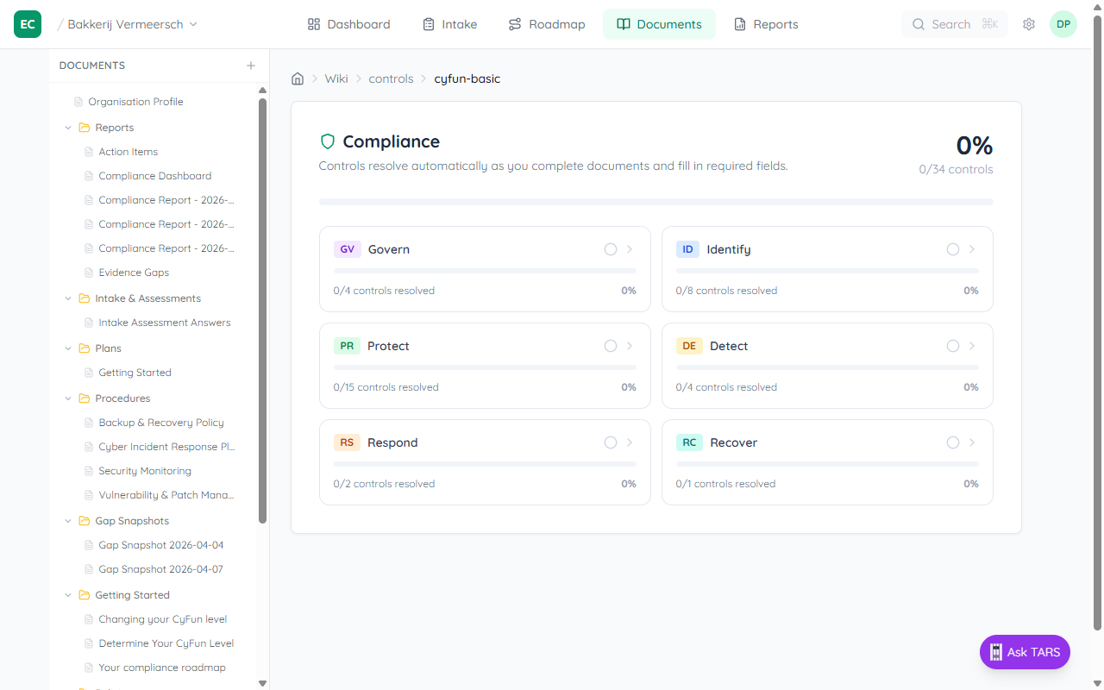This screenshot has width=1104, height=690.
Task: Click the shield icon next to Compliance
Action: coord(328,141)
